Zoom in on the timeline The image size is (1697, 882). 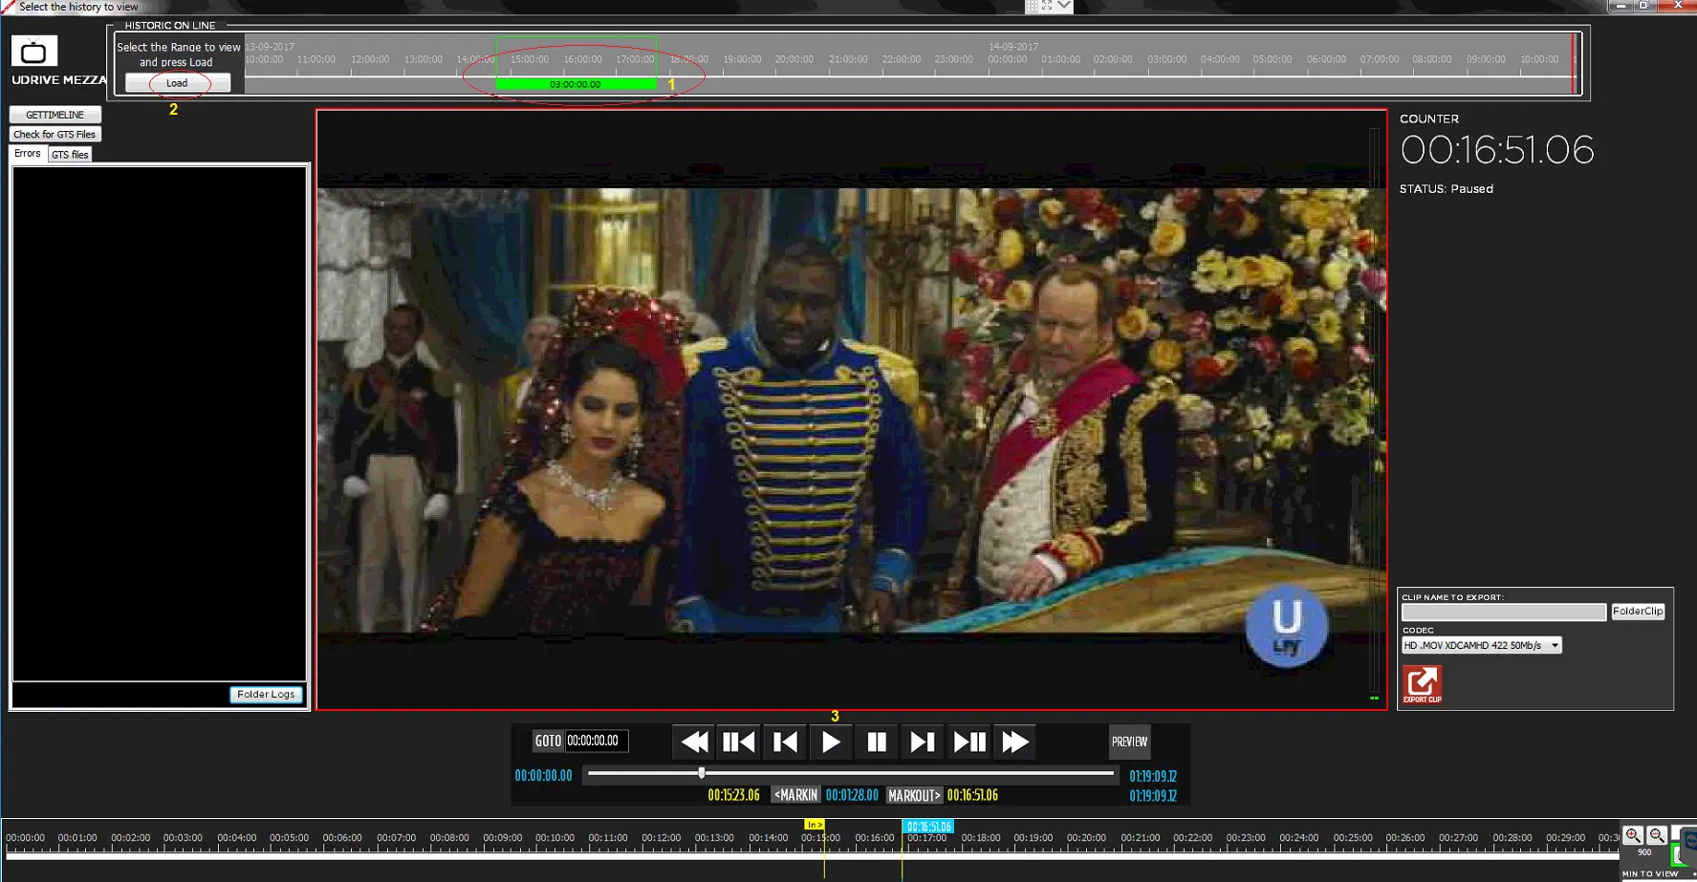click(x=1633, y=835)
